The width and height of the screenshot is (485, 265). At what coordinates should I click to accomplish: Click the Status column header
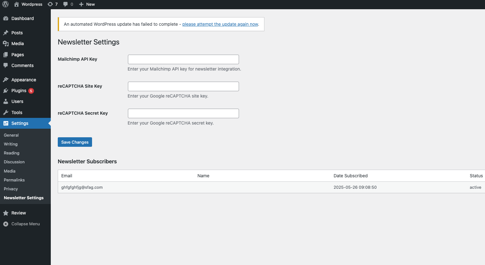point(476,176)
